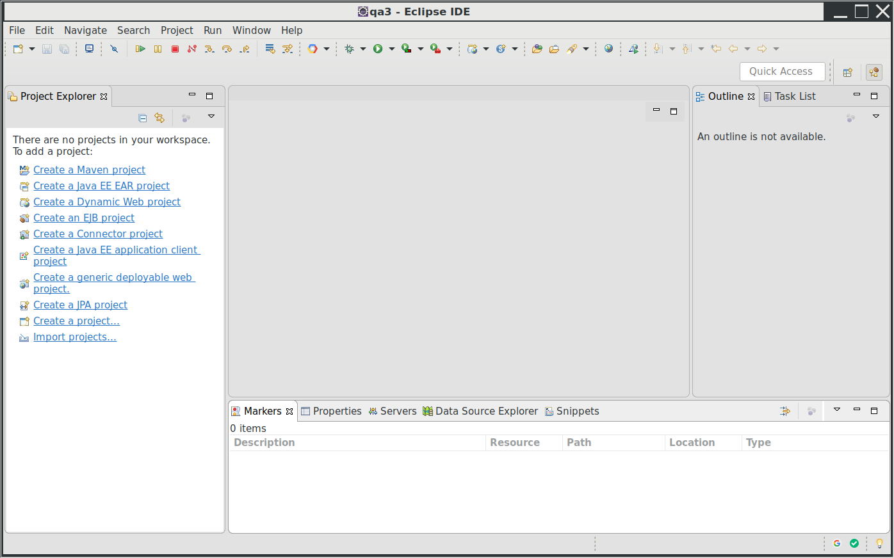Toggle Link with Editor in Project Explorer
The width and height of the screenshot is (894, 558).
159,118
